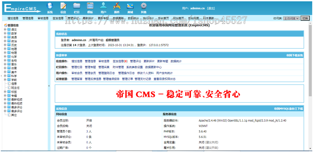The height and width of the screenshot is (152, 313).
Task: Open 附件管理 quick link
Action: (118, 67)
